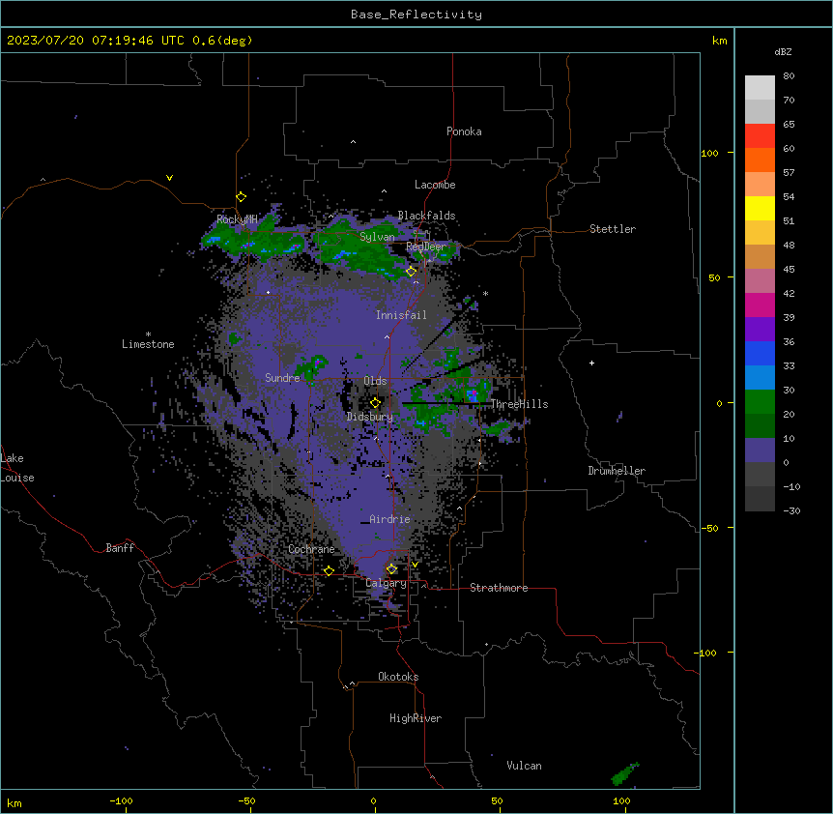Click the Sylvan label
This screenshot has width=833, height=814.
coord(377,237)
